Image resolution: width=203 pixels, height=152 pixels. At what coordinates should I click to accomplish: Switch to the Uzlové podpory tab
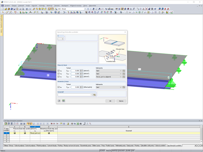tap(19, 146)
